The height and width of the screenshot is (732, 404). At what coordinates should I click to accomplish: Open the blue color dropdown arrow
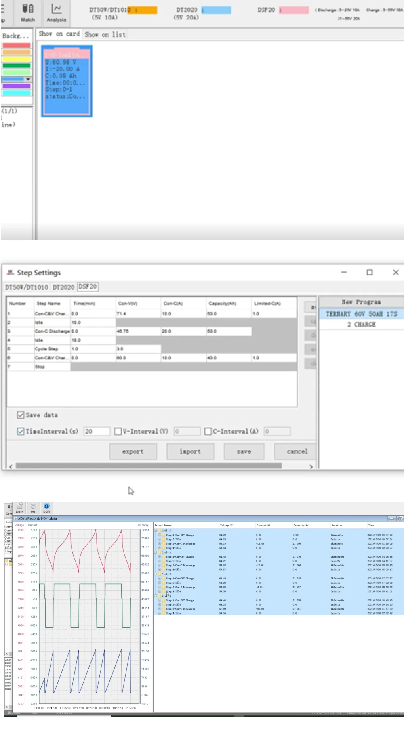point(28,79)
